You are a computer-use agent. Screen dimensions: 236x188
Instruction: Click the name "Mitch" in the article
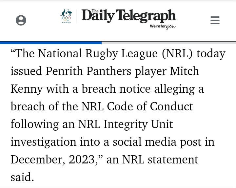point(184,71)
